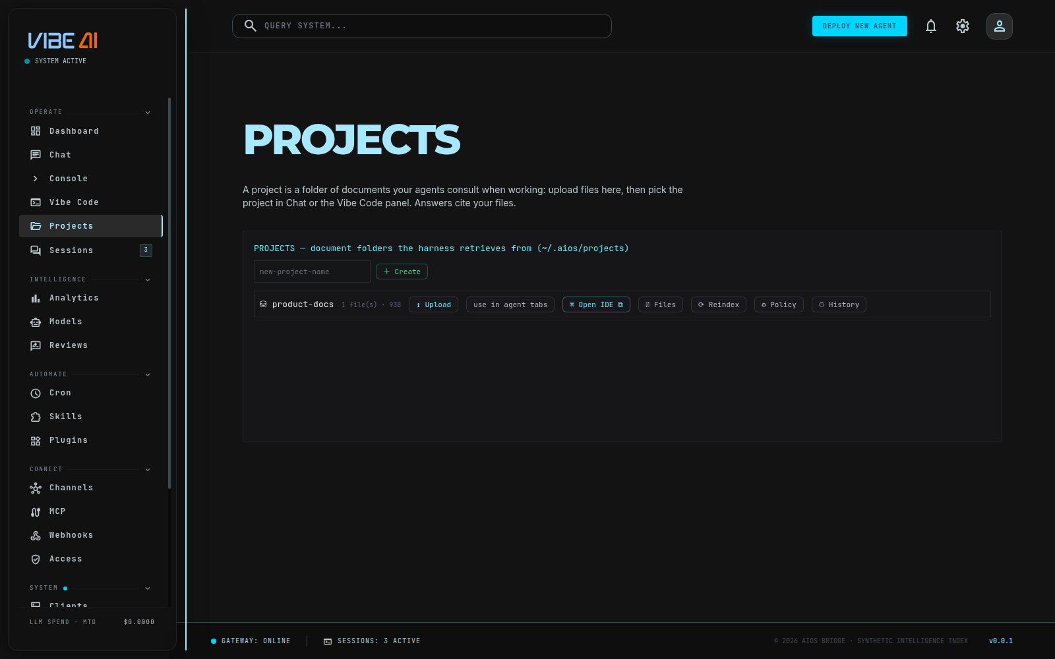Open notifications bell icon
This screenshot has width=1055, height=659.
(931, 26)
